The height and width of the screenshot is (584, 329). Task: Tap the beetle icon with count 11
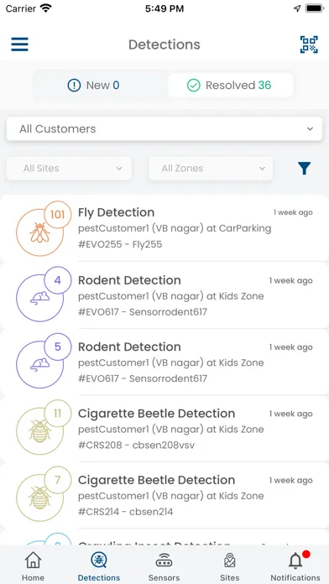40,431
